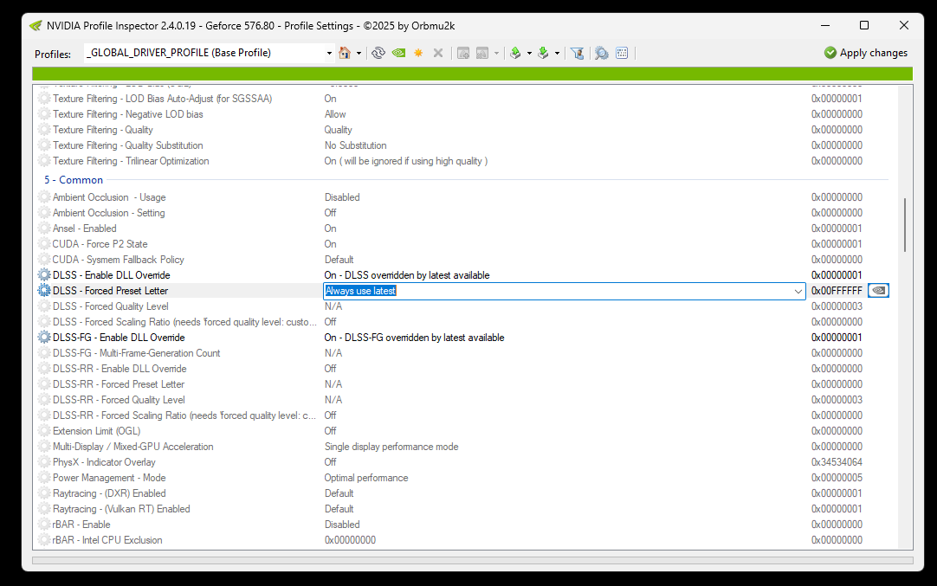
Task: Maximize the NVIDIA Profile Inspector window
Action: (x=864, y=25)
